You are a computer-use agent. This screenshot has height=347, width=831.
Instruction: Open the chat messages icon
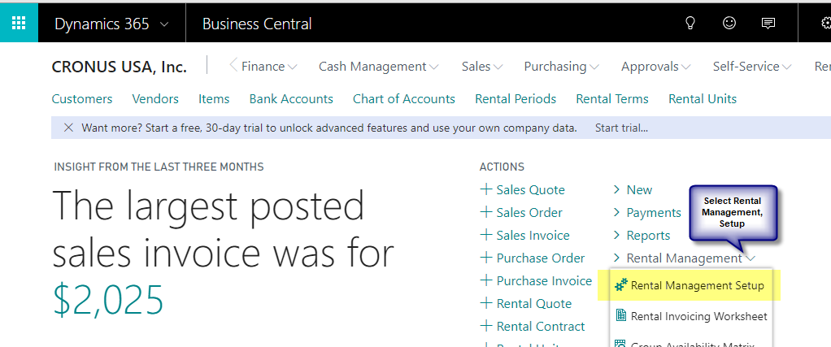pyautogui.click(x=768, y=24)
